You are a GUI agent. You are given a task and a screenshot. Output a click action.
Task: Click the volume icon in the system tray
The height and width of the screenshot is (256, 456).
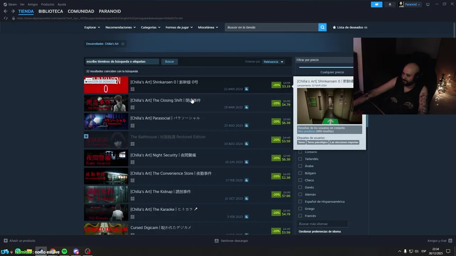(x=416, y=251)
